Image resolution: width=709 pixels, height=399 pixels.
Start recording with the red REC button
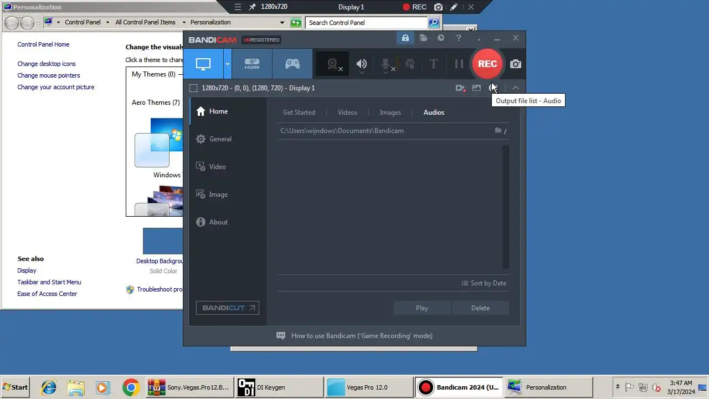[487, 64]
